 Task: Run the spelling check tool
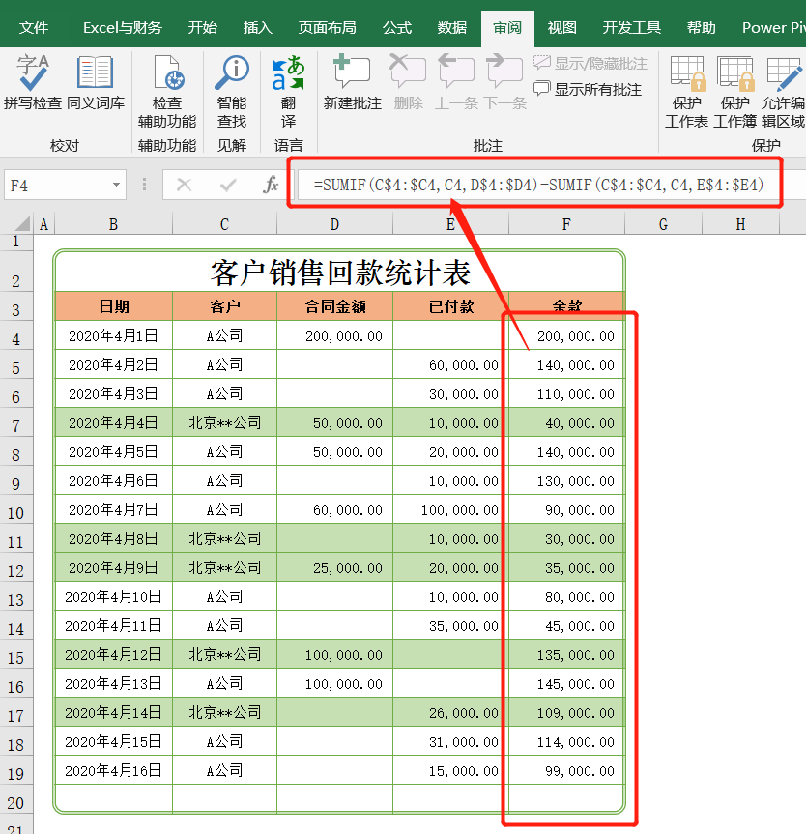pyautogui.click(x=33, y=82)
